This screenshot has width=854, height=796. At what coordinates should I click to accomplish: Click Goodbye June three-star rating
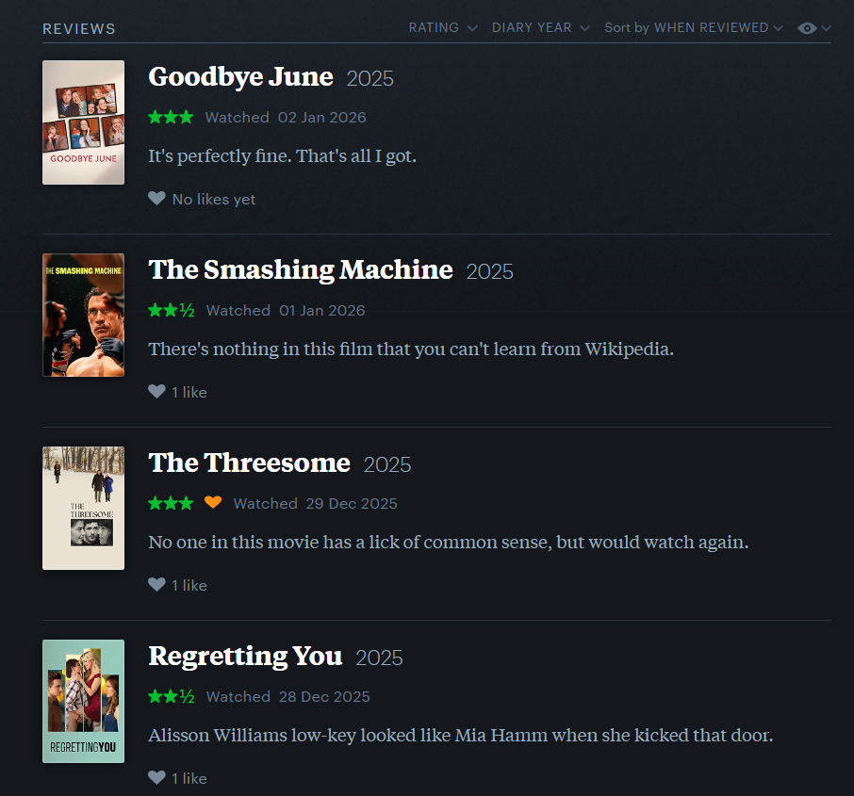(171, 118)
